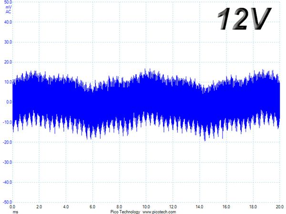
Task: Click the -20.0 mV voltage axis label
Action: coord(7,142)
